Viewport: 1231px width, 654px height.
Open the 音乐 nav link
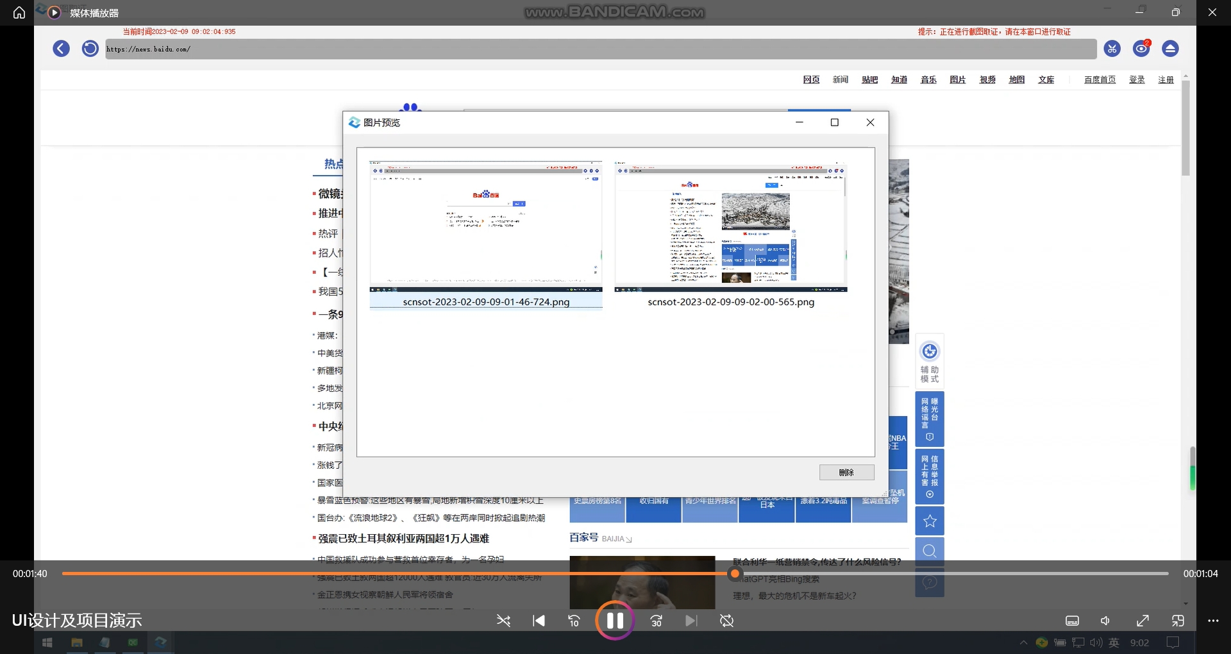928,80
